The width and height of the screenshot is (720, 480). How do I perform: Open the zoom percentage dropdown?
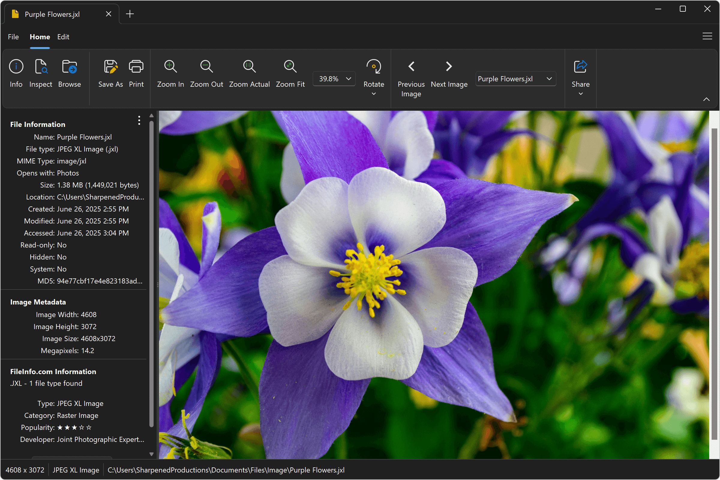click(x=348, y=79)
